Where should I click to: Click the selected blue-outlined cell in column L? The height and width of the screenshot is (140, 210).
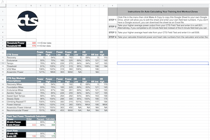click(x=163, y=63)
